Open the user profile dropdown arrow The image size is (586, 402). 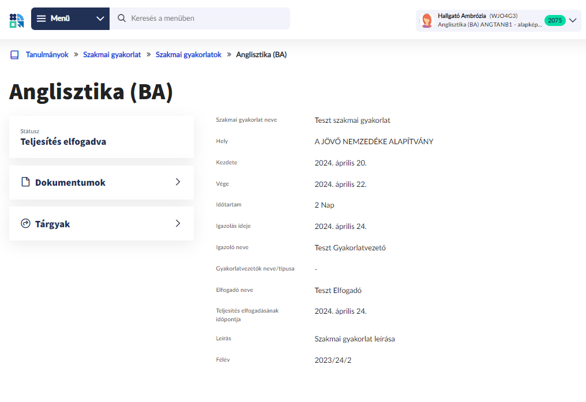(573, 21)
